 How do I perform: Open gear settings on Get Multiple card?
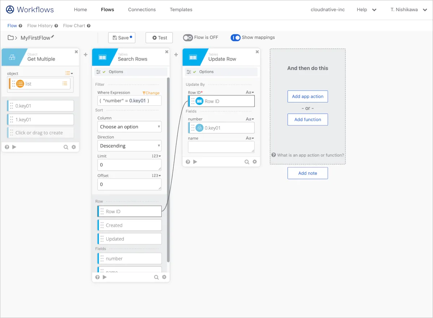click(74, 147)
